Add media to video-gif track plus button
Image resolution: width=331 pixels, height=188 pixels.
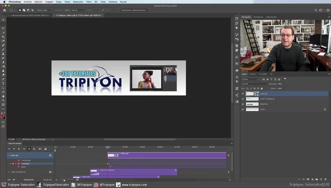(228, 155)
